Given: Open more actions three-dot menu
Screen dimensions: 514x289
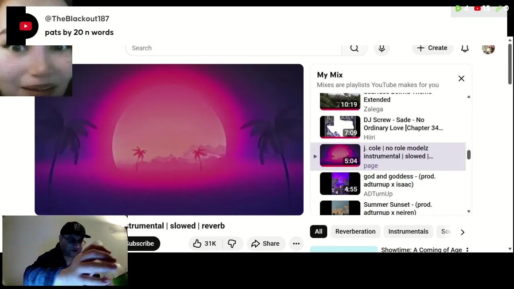Looking at the screenshot, I should (x=296, y=244).
